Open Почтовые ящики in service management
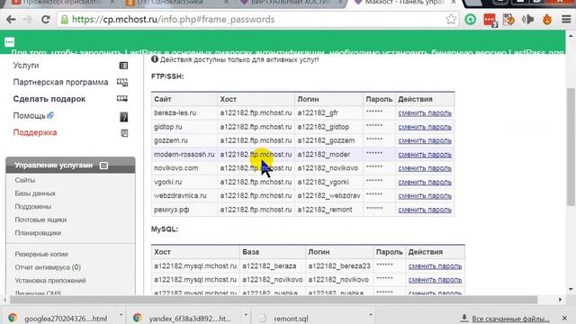The width and height of the screenshot is (576, 324). pos(40,220)
